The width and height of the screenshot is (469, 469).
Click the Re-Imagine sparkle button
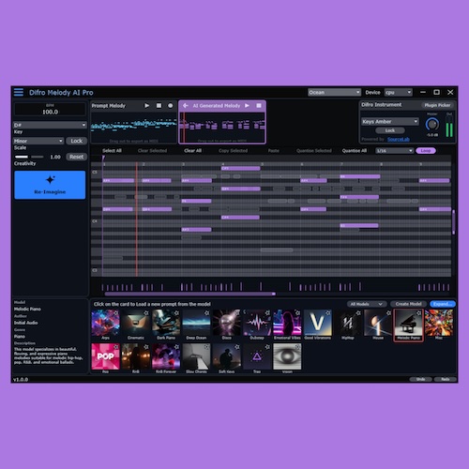coord(50,185)
